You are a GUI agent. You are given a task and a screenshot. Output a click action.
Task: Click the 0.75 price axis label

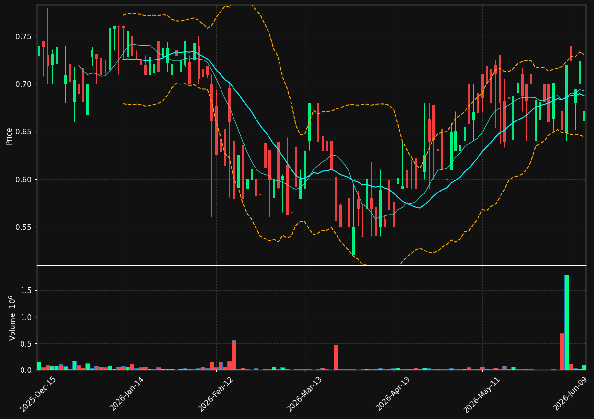tap(24, 36)
